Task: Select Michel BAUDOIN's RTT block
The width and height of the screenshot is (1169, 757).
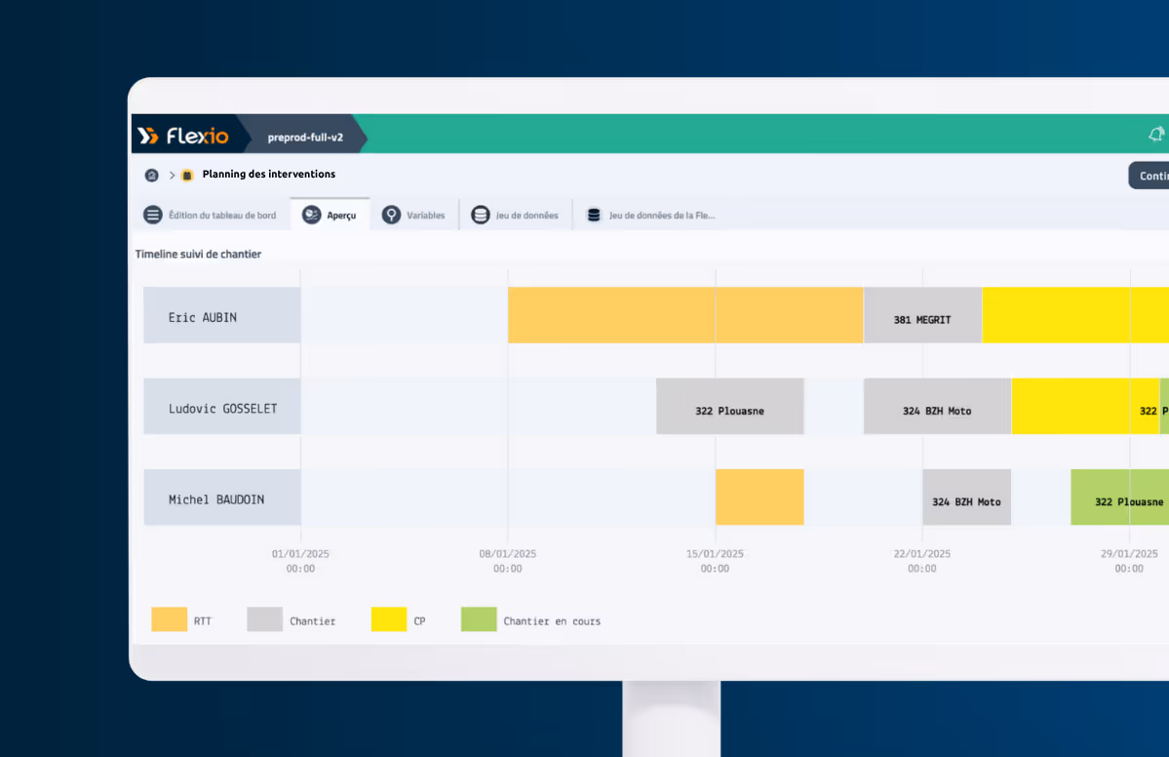Action: click(x=760, y=497)
